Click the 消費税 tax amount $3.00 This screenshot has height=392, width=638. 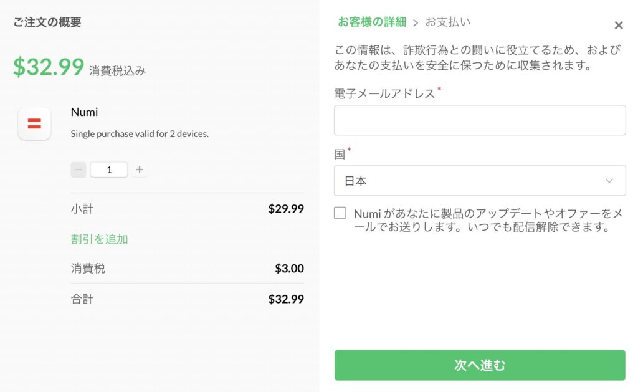tap(289, 268)
